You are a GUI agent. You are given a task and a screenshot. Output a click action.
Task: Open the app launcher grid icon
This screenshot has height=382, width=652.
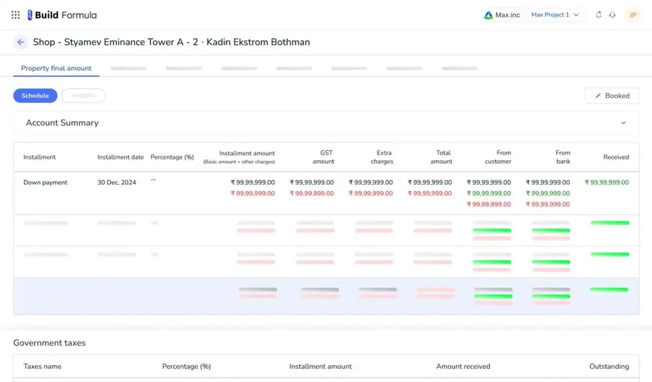pyautogui.click(x=15, y=15)
